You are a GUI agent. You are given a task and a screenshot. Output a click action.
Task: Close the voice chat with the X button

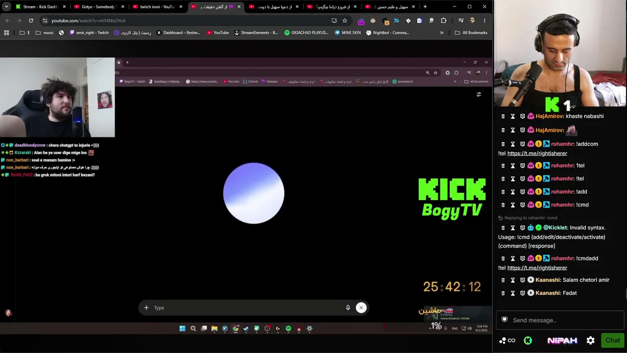[x=361, y=308]
